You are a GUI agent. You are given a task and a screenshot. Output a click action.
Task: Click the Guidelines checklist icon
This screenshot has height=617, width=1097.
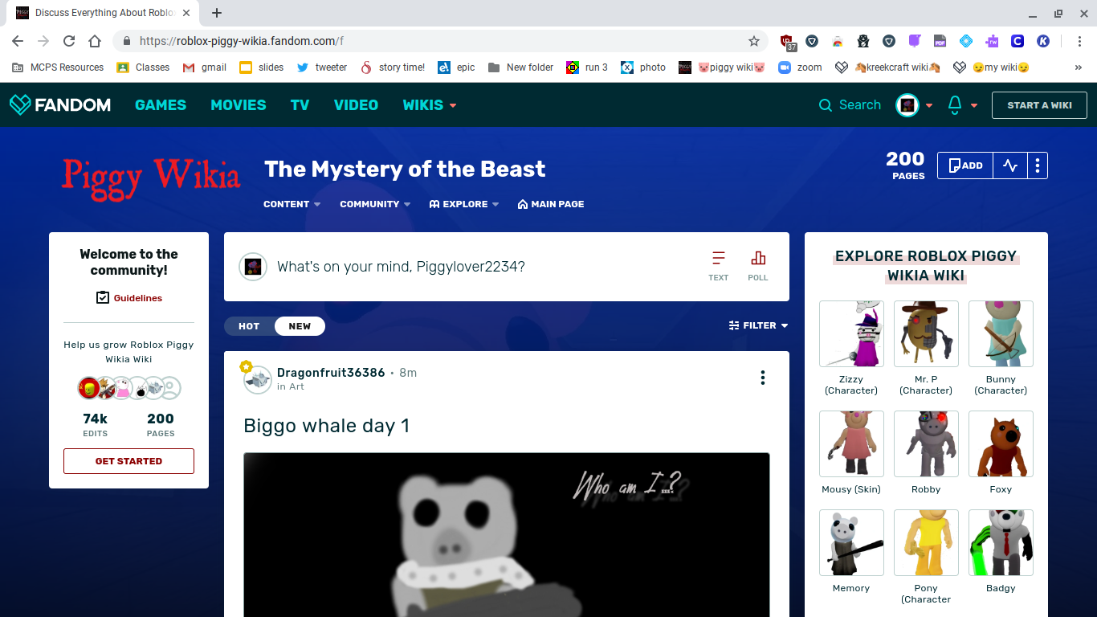click(x=103, y=298)
